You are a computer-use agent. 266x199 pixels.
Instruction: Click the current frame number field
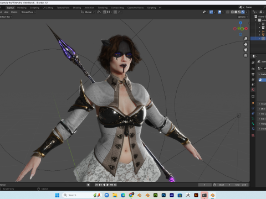[x=204, y=185]
